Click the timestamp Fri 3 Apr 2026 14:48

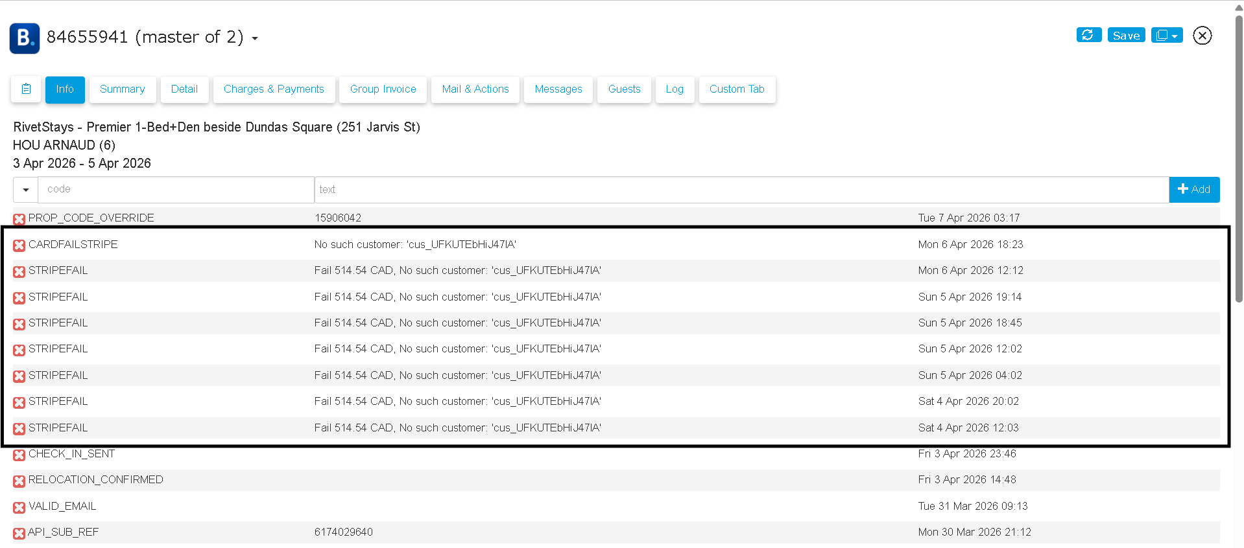pyautogui.click(x=967, y=480)
